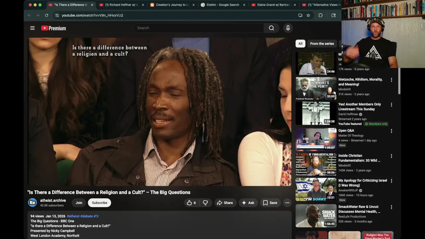Viewport: 425px width, 239px height.
Task: Open Mindshift channel under Nietzsche video
Action: point(345,89)
